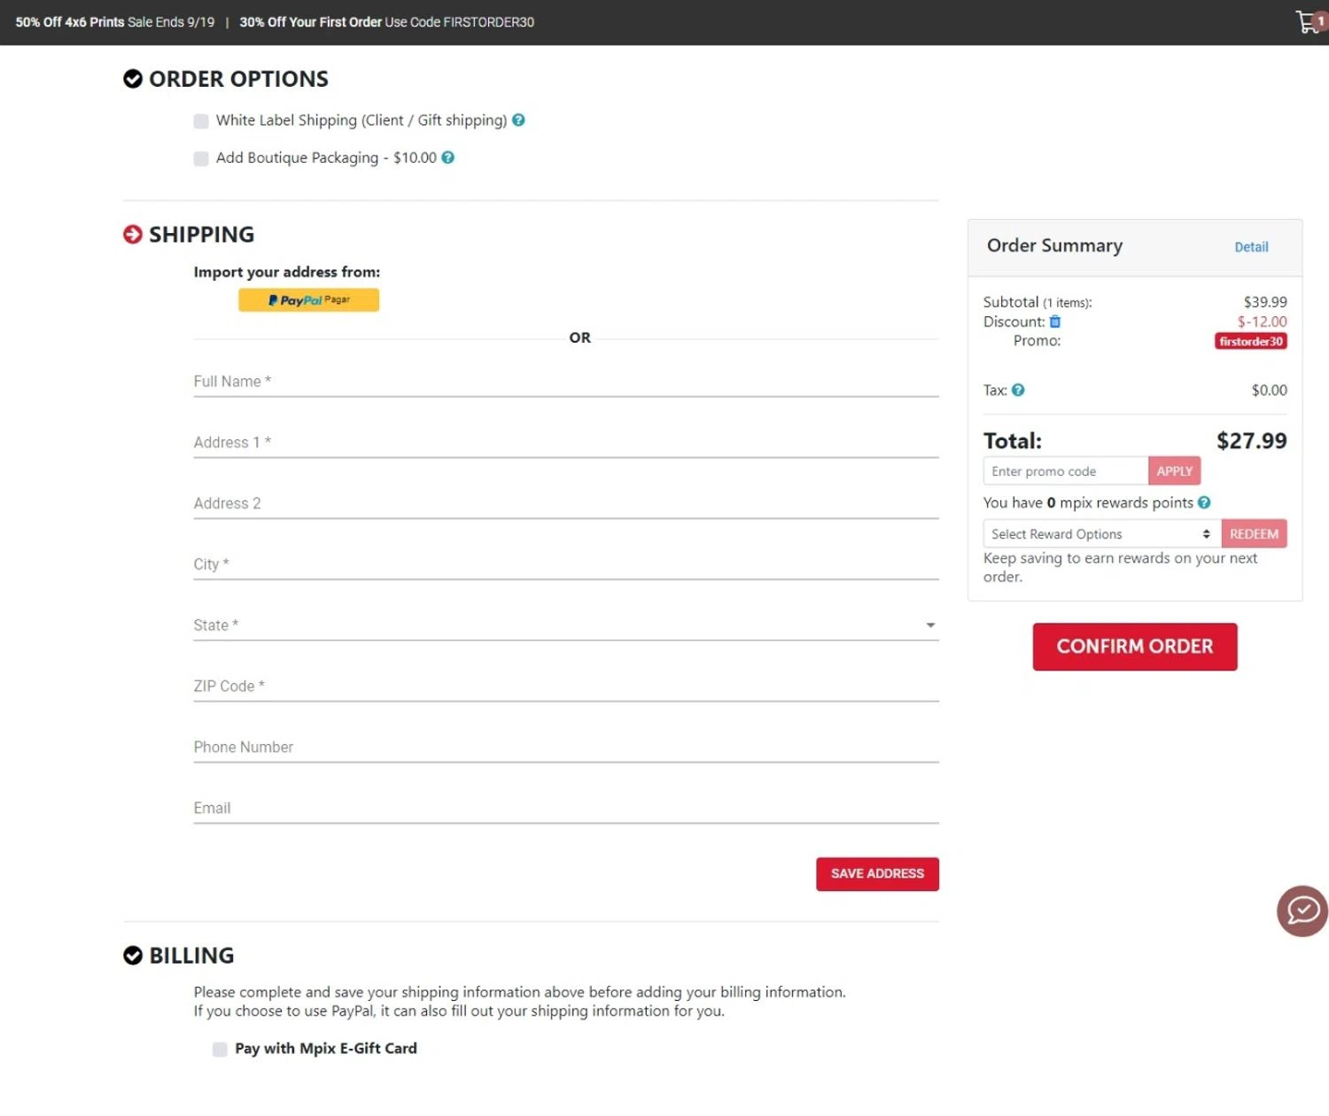Check Add Boutique Packaging option

[x=201, y=159]
